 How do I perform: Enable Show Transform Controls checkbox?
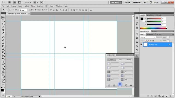[30, 10]
